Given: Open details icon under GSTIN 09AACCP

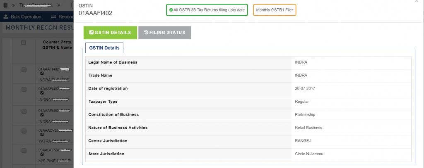Looking at the screenshot, I should pos(42,154).
